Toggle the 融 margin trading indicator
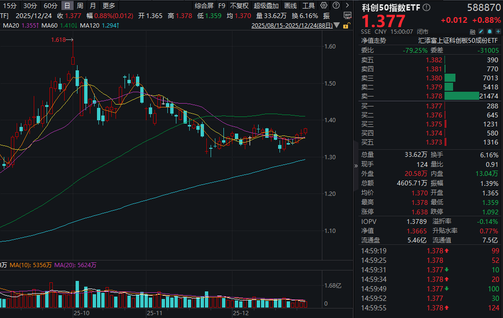The height and width of the screenshot is (318, 503). click(x=473, y=31)
